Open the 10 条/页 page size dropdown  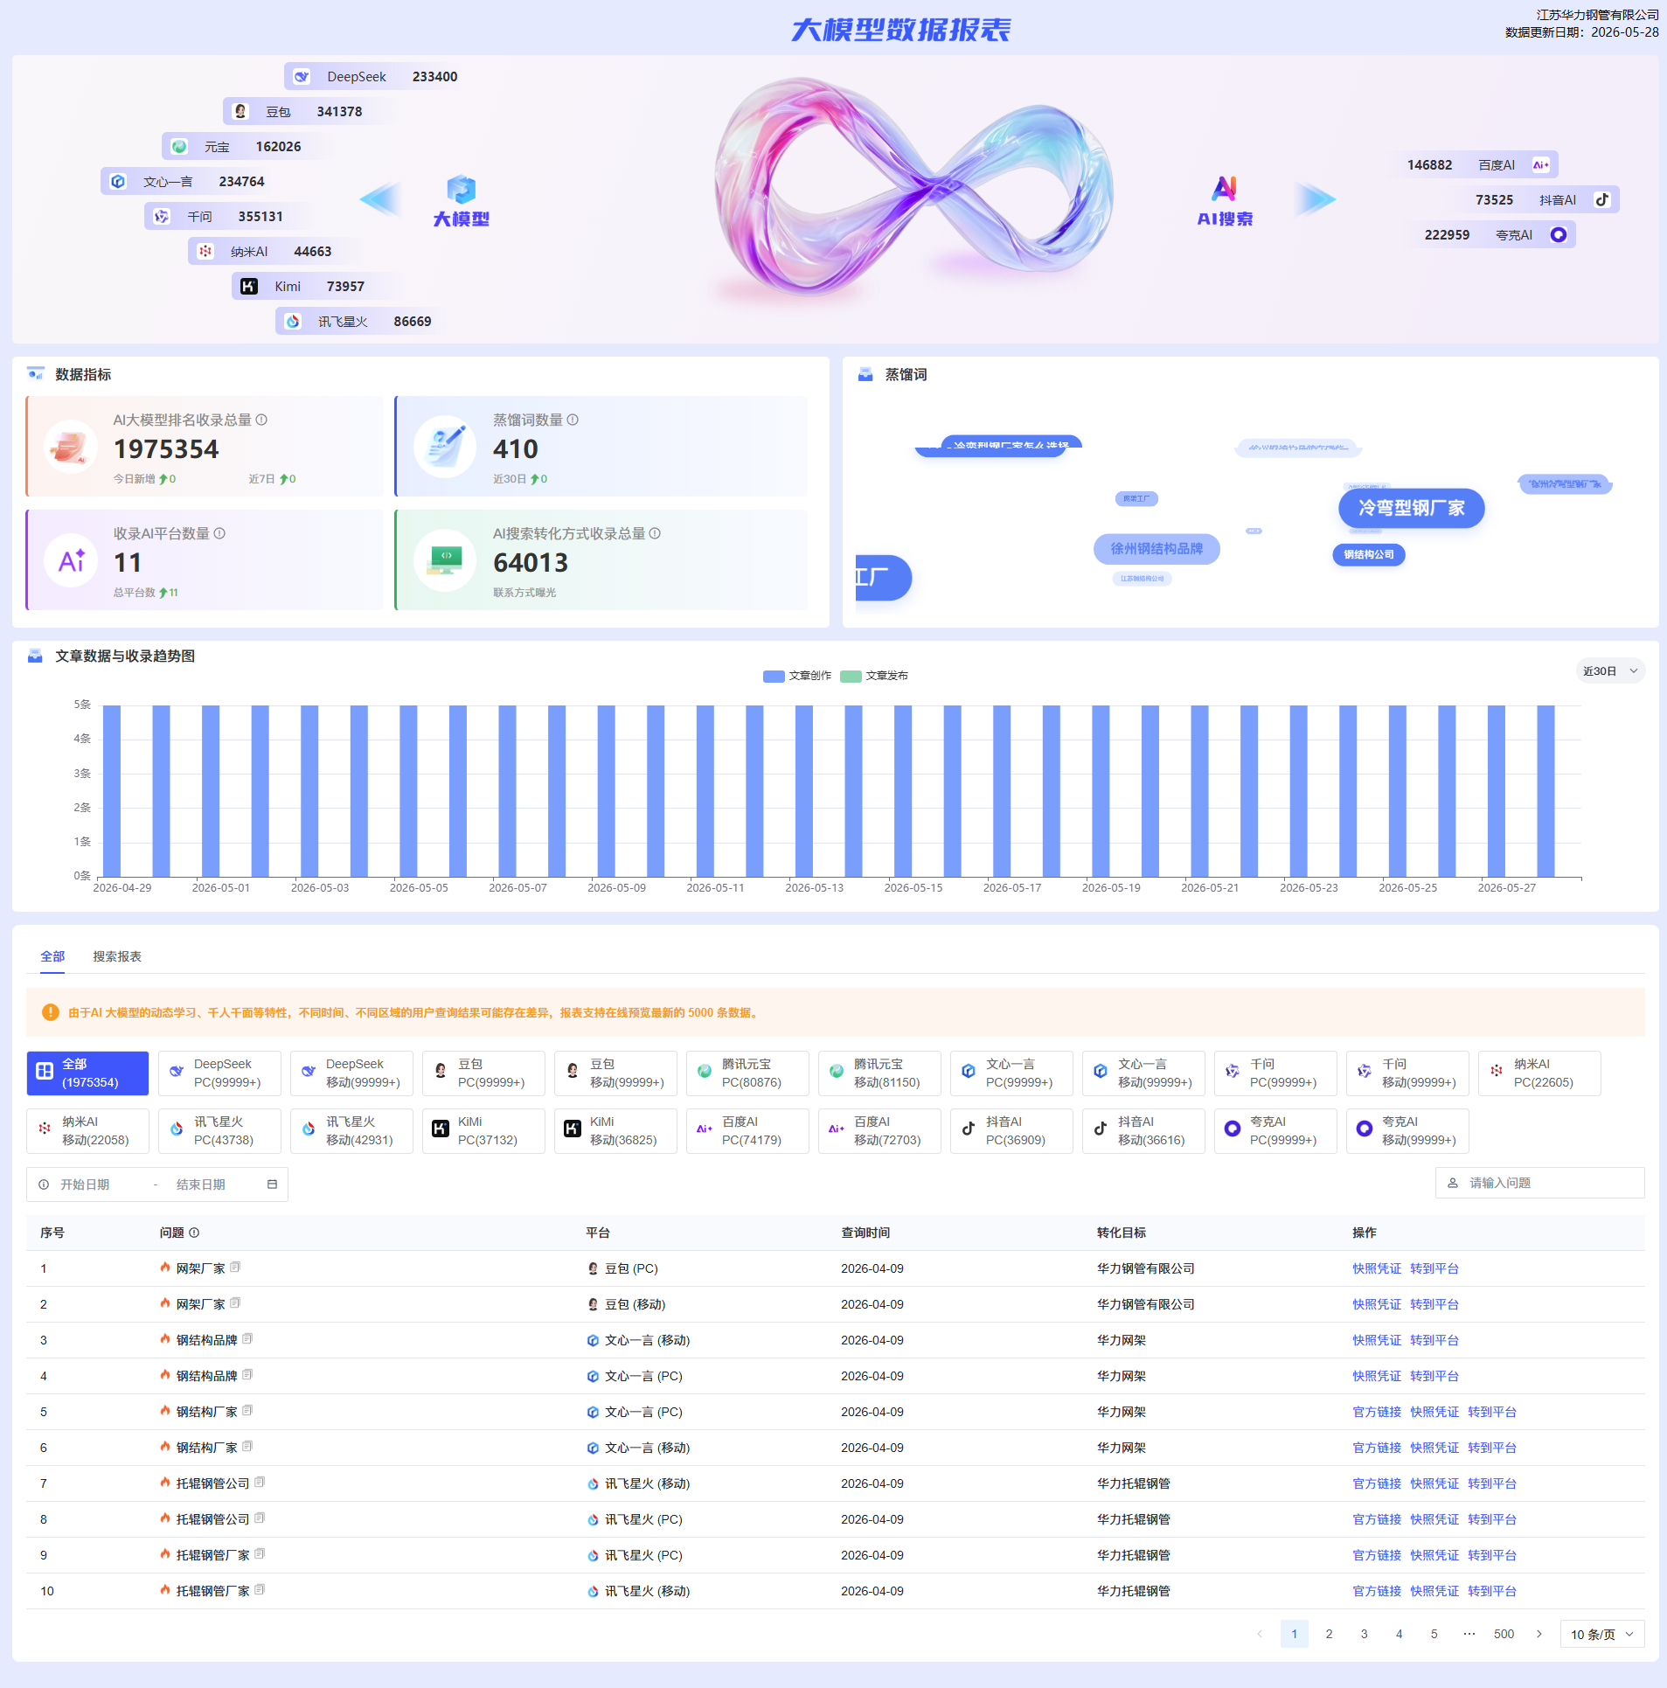1602,1634
